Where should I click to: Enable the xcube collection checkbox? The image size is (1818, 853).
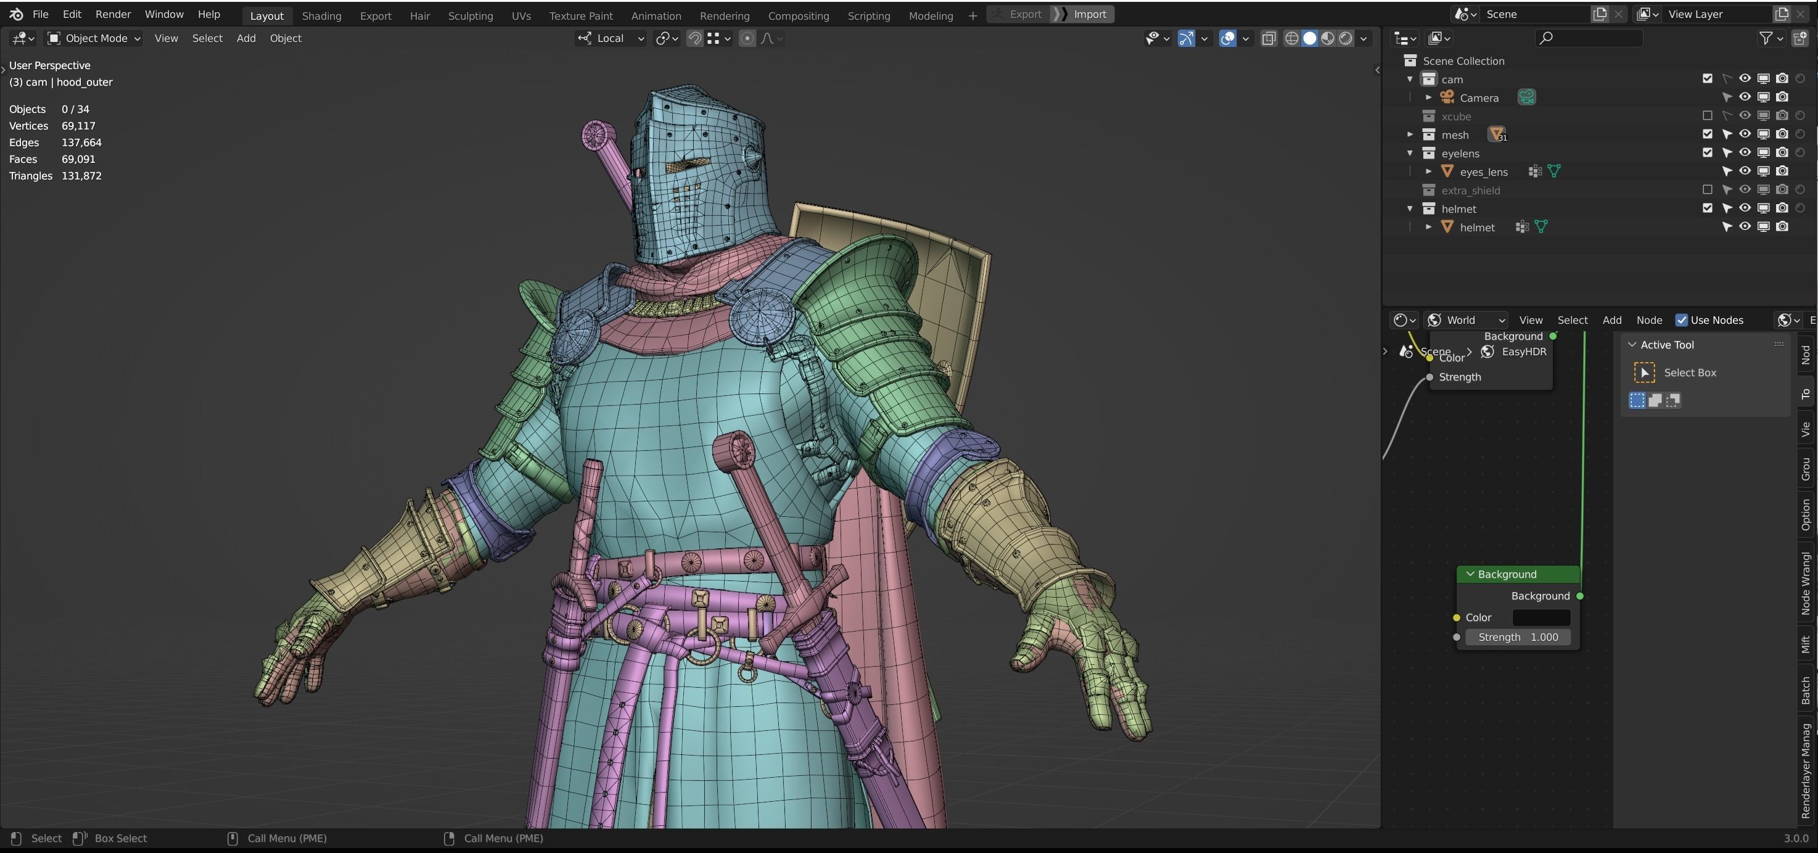coord(1707,115)
